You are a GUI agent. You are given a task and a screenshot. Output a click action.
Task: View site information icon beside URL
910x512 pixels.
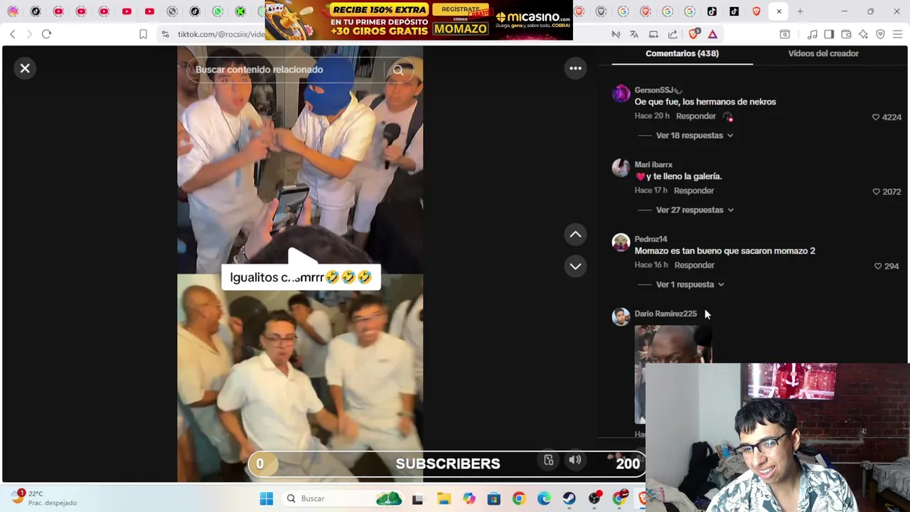point(165,34)
